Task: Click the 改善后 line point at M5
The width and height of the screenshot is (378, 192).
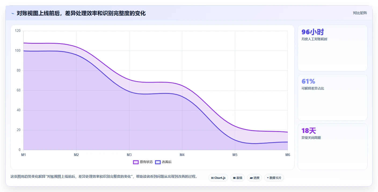Action: click(x=235, y=140)
